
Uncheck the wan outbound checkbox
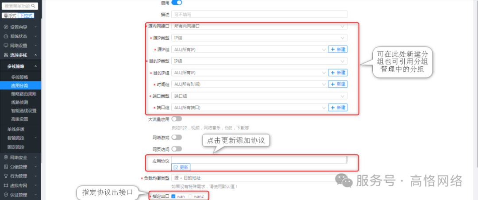point(173,196)
